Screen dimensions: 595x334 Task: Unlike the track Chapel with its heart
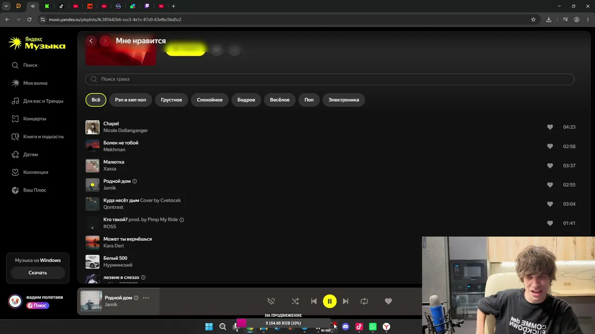tap(550, 127)
